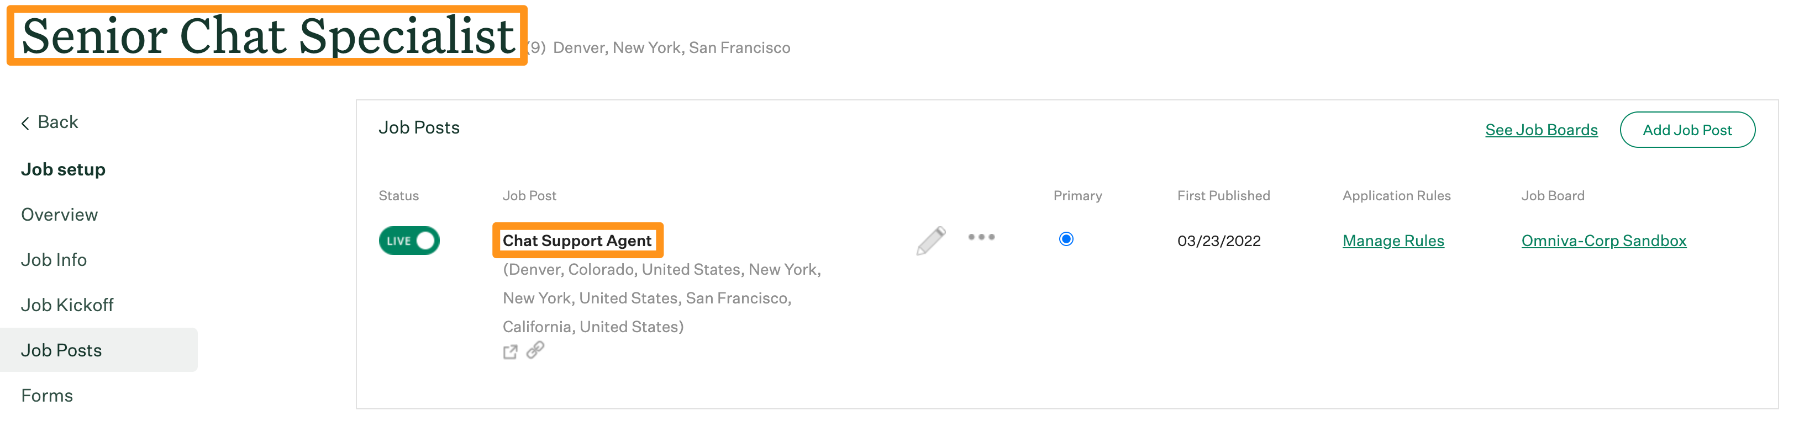
Task: Open the Chat Support Agent job post
Action: pyautogui.click(x=577, y=240)
